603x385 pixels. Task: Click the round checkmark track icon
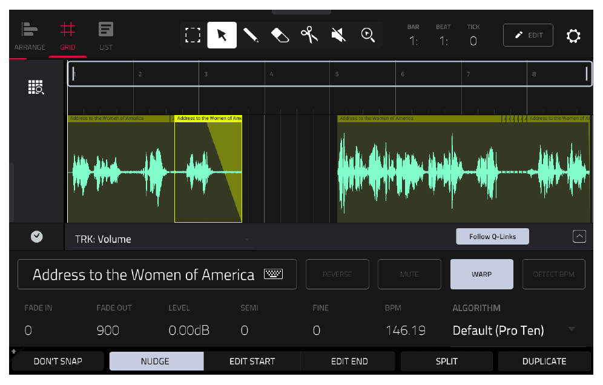pyautogui.click(x=36, y=237)
